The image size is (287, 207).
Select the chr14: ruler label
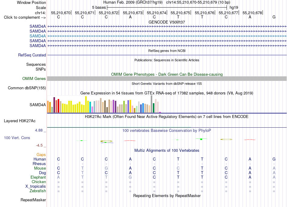coord(40,13)
